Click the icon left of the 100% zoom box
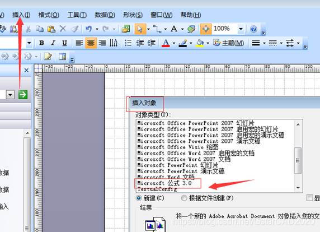Image resolution: width=320 pixels, height=232 pixels. (x=206, y=29)
